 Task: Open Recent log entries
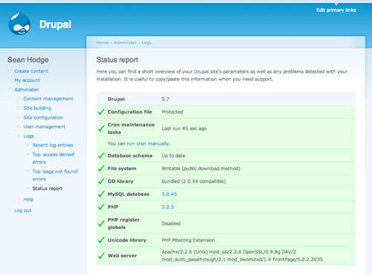coord(53,145)
